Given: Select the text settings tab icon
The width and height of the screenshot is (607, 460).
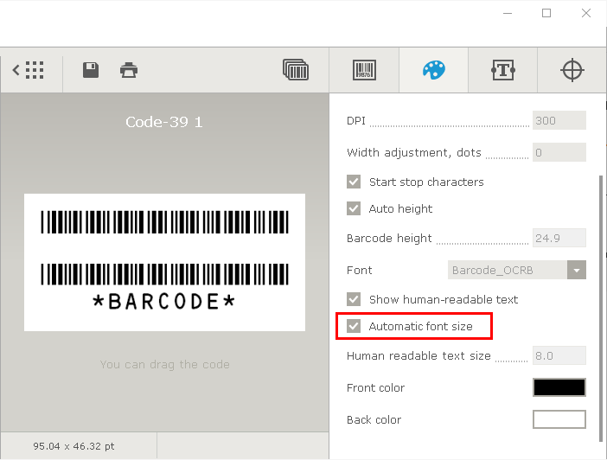Looking at the screenshot, I should [x=503, y=70].
